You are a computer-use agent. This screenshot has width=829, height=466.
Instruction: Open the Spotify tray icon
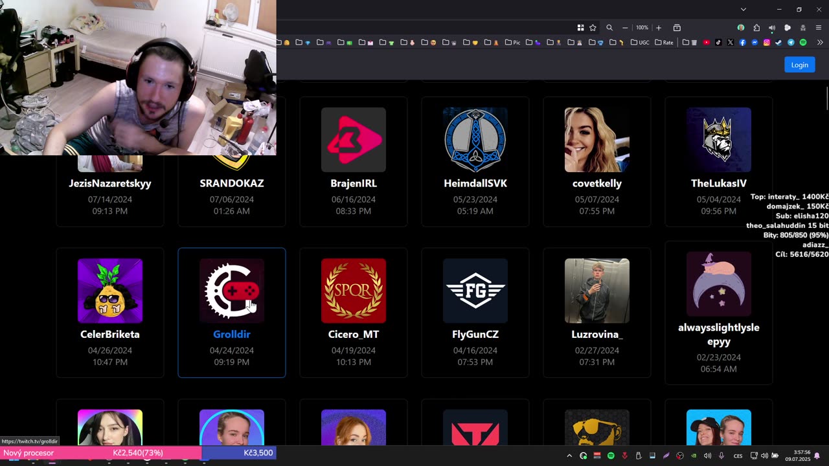[x=611, y=456]
